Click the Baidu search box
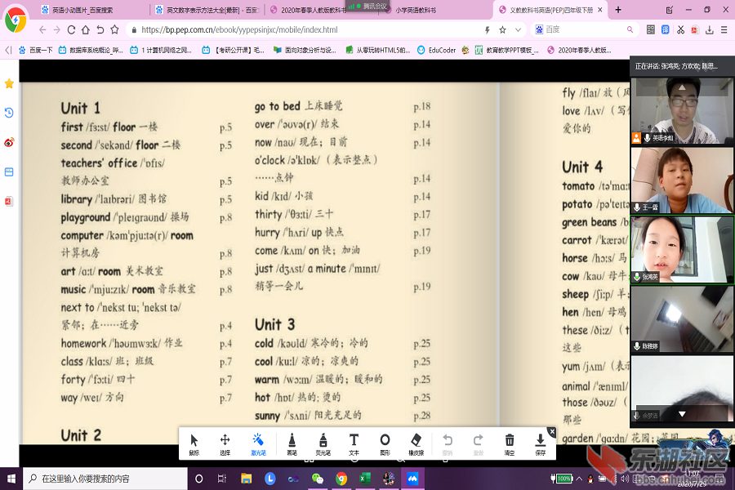This screenshot has width=735, height=490. click(585, 29)
